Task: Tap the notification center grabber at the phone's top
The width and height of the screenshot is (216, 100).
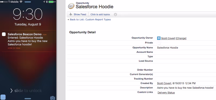Action: (28, 2)
